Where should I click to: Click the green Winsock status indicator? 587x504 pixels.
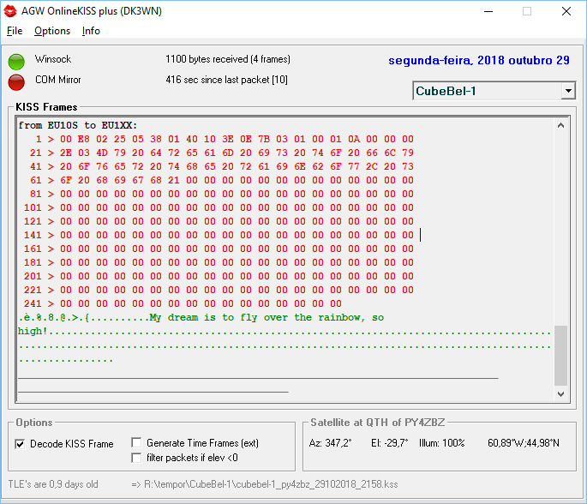pyautogui.click(x=16, y=62)
